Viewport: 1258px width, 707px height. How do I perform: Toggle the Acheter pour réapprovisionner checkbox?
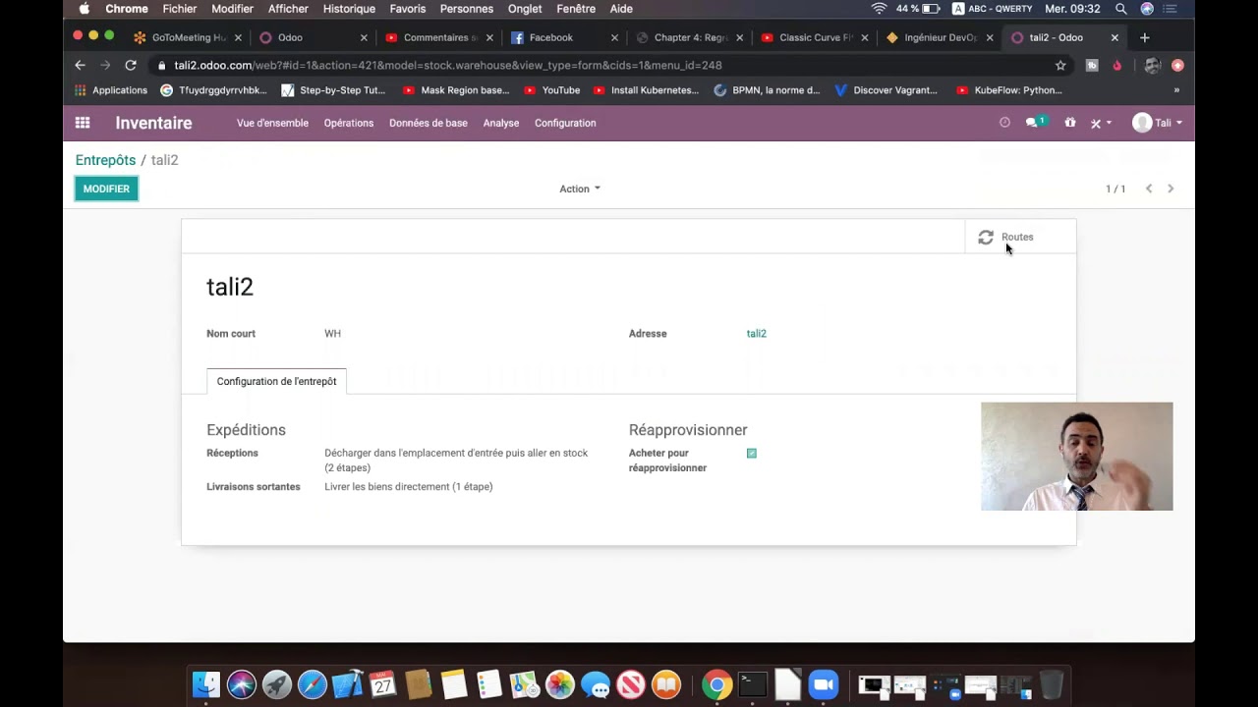pyautogui.click(x=752, y=453)
